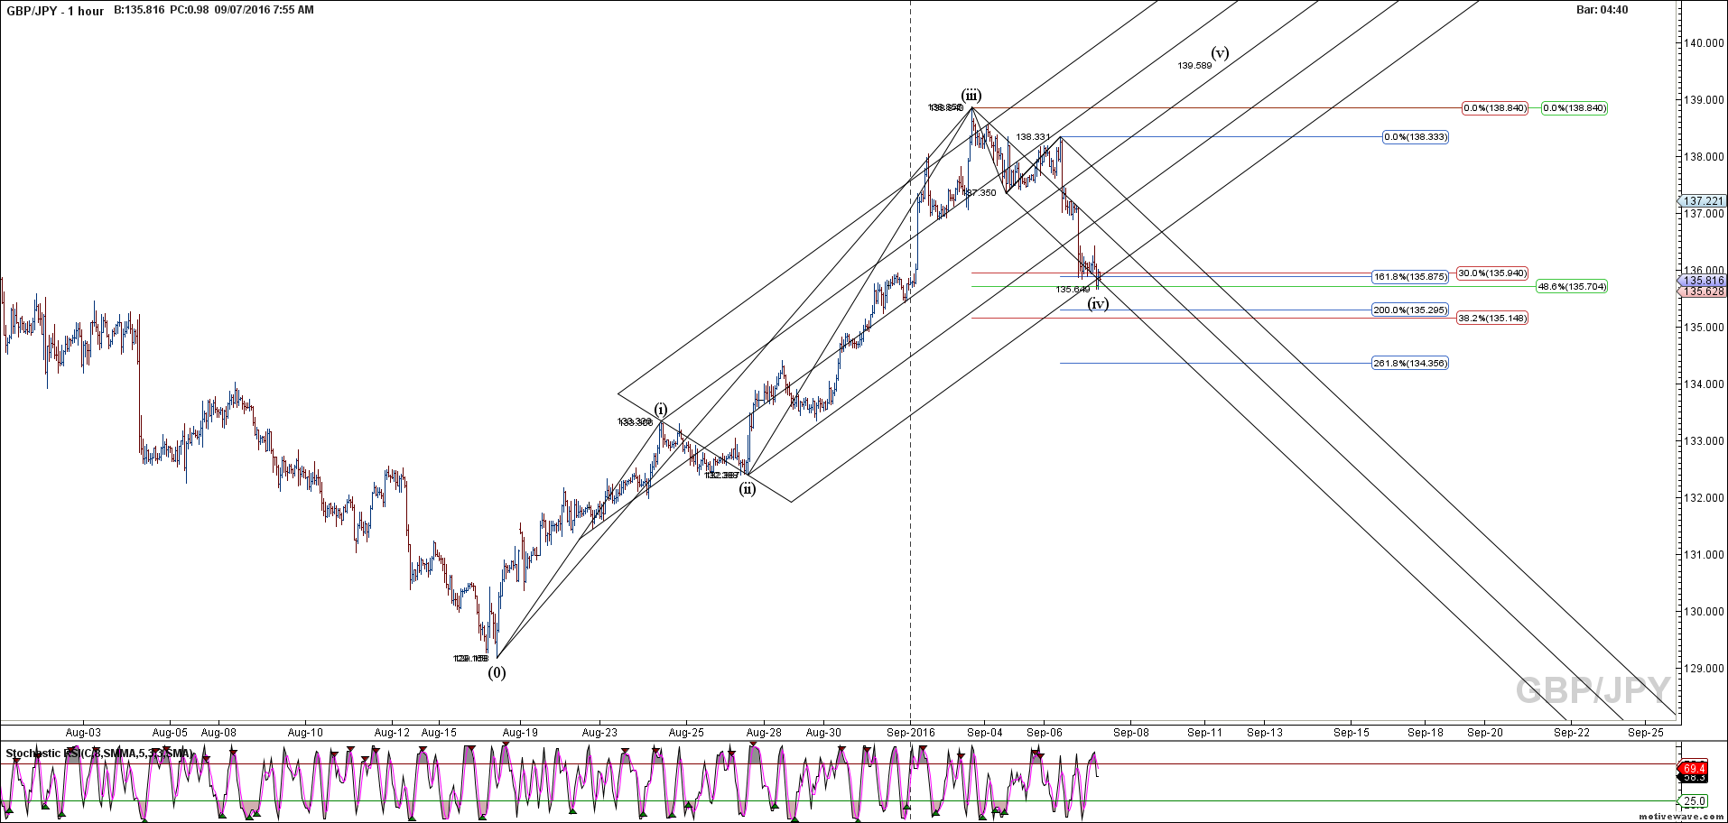Image resolution: width=1728 pixels, height=823 pixels.
Task: Click the red 0.0%(138.840) Fibonacci label
Action: (1495, 108)
